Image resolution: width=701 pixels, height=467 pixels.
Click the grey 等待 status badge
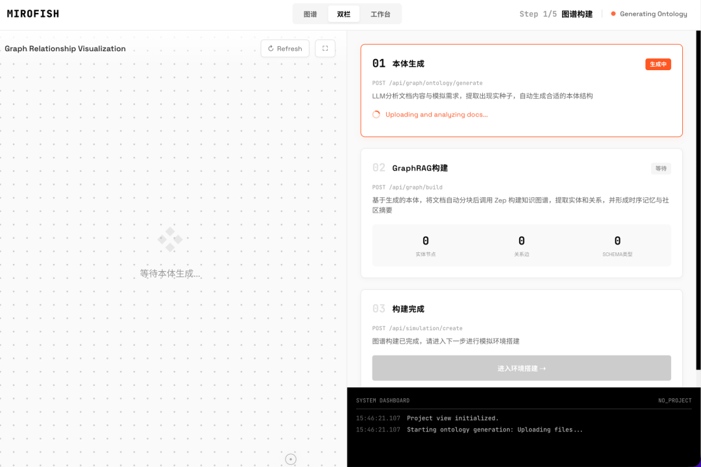click(x=661, y=169)
